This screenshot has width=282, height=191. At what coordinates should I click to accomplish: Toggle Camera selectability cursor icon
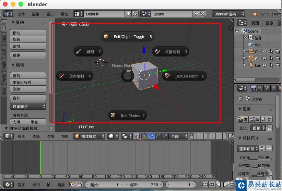pos(271,51)
